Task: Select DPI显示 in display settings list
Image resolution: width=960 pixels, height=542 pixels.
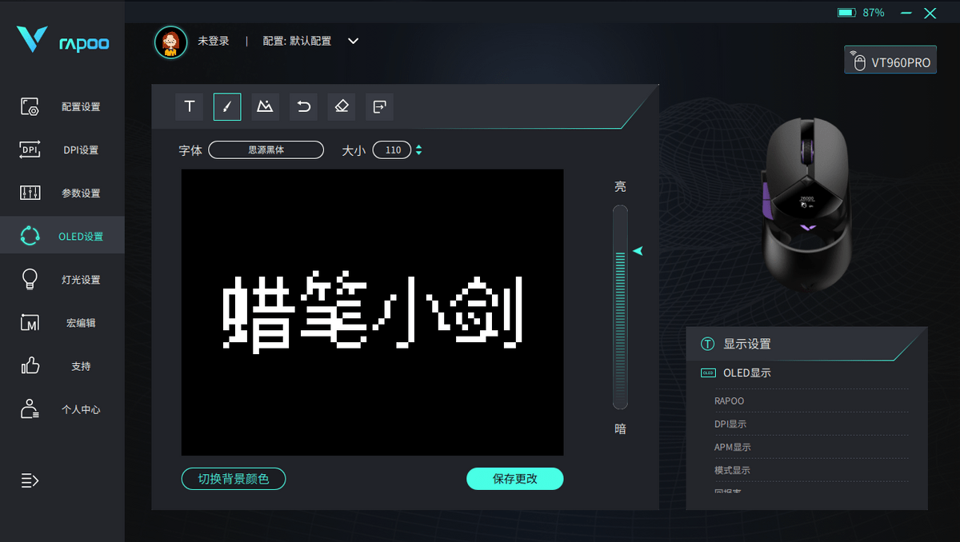Action: point(730,424)
